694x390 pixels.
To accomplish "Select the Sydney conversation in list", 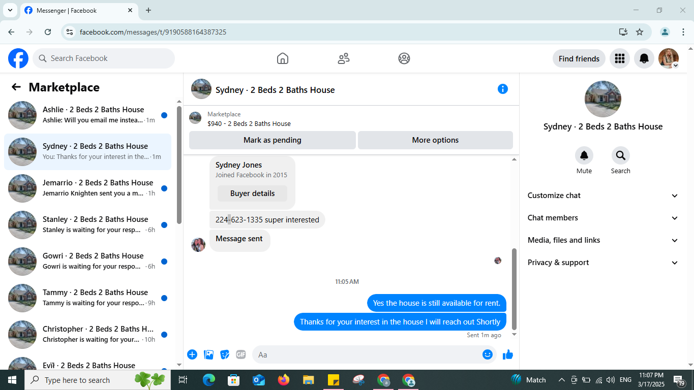I will click(87, 152).
